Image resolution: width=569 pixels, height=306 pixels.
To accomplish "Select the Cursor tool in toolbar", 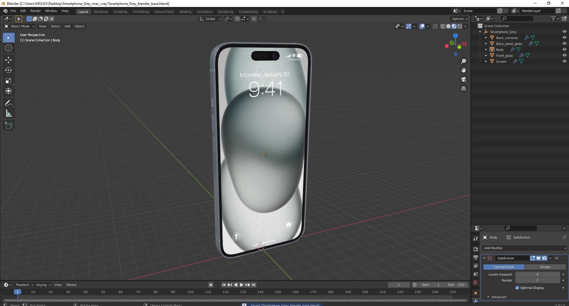I will [8, 48].
